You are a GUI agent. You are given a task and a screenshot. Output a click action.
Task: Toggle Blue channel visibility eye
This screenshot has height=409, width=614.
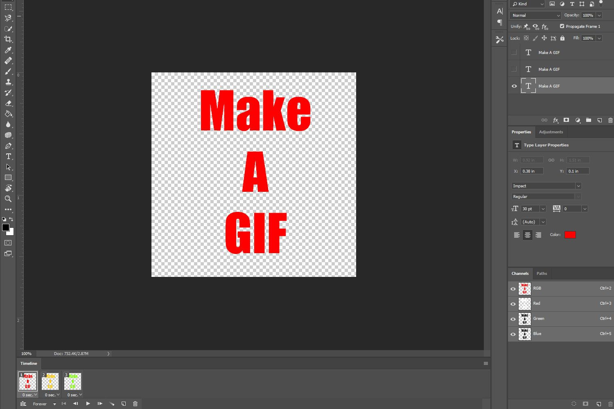513,334
